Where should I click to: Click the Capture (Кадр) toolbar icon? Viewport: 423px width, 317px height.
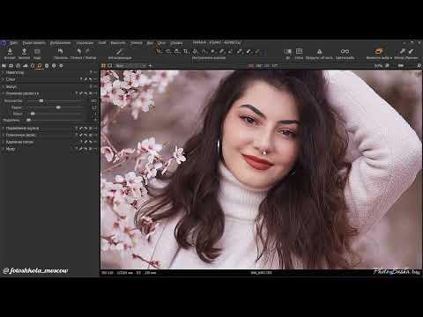37,52
